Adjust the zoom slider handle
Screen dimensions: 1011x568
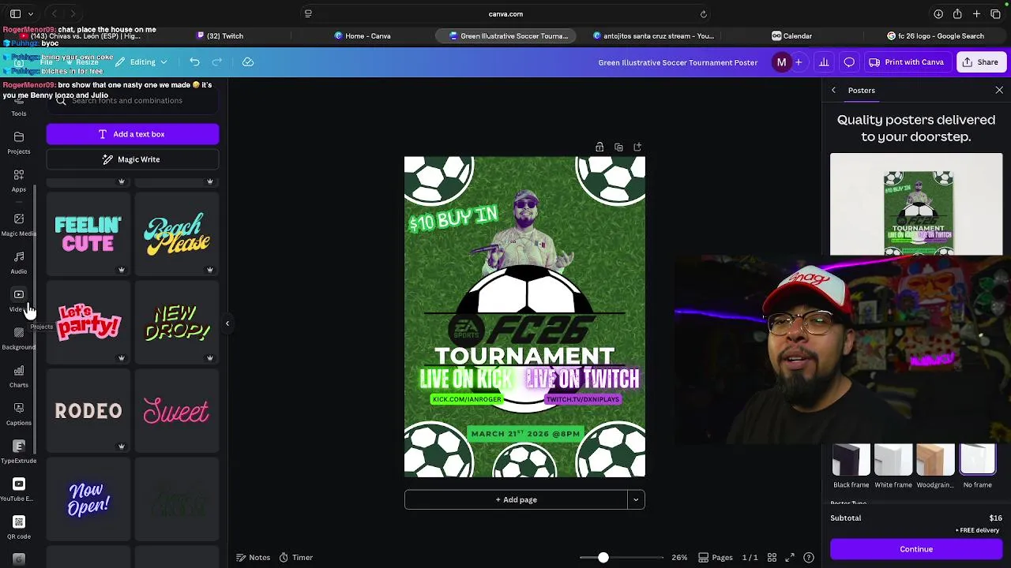pyautogui.click(x=603, y=558)
